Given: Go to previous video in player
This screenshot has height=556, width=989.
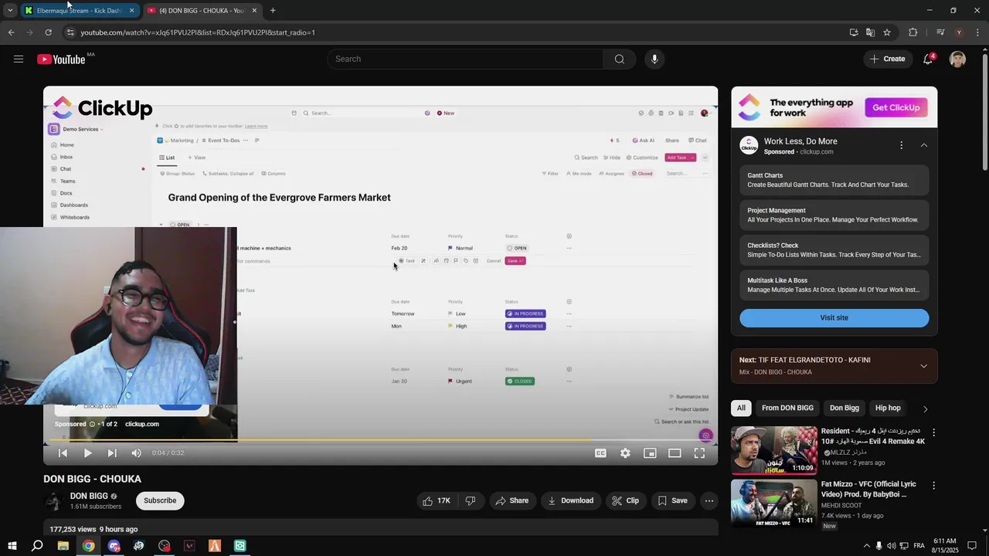Looking at the screenshot, I should coord(63,453).
